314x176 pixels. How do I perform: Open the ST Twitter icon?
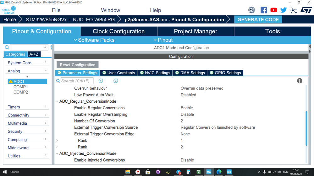click(284, 10)
